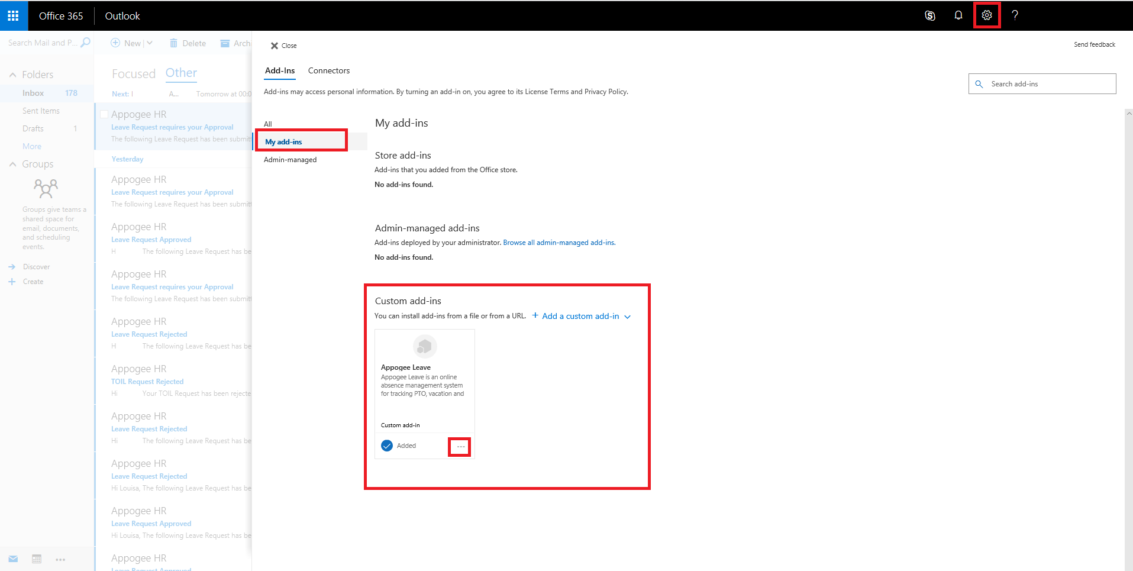This screenshot has width=1133, height=571.
Task: Click the add-ins panel scrollbar up arrow
Action: [x=1129, y=113]
